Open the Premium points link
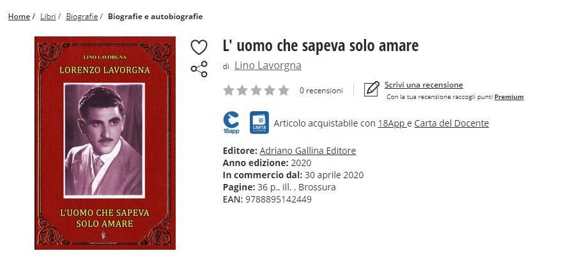Screen dimensions: 582x267 [509, 97]
